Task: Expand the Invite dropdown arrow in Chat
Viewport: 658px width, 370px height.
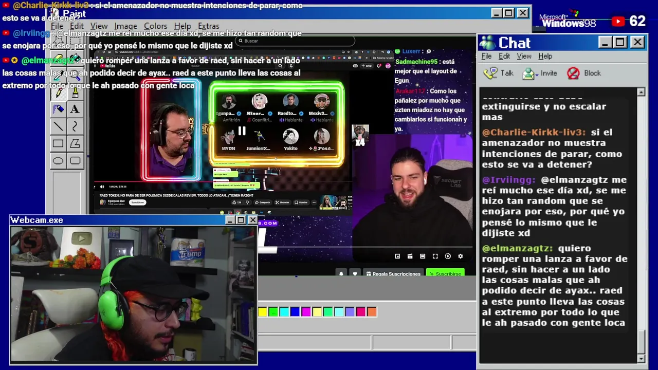Action: 537,74
